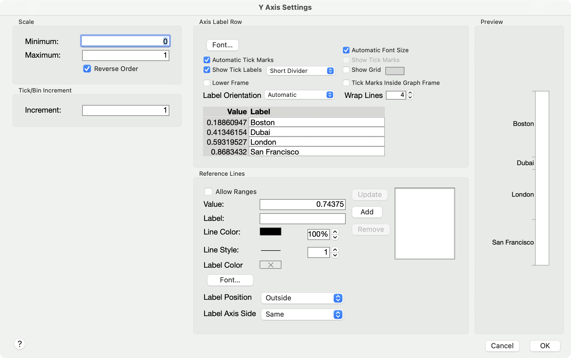Increase Wrap Lines with stepper up arrow
571x358 pixels.
[x=410, y=93]
